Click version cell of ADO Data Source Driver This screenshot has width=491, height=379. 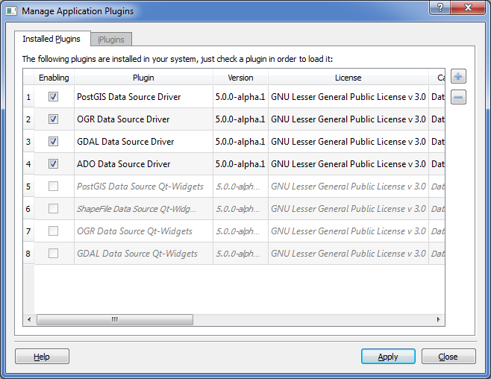240,163
